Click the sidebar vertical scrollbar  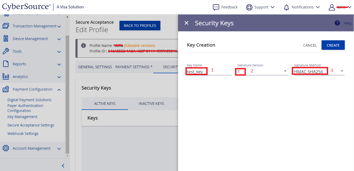(x=67, y=95)
